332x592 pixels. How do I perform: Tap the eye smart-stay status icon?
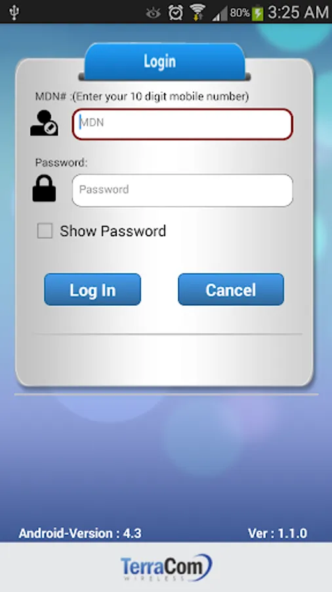(x=153, y=13)
